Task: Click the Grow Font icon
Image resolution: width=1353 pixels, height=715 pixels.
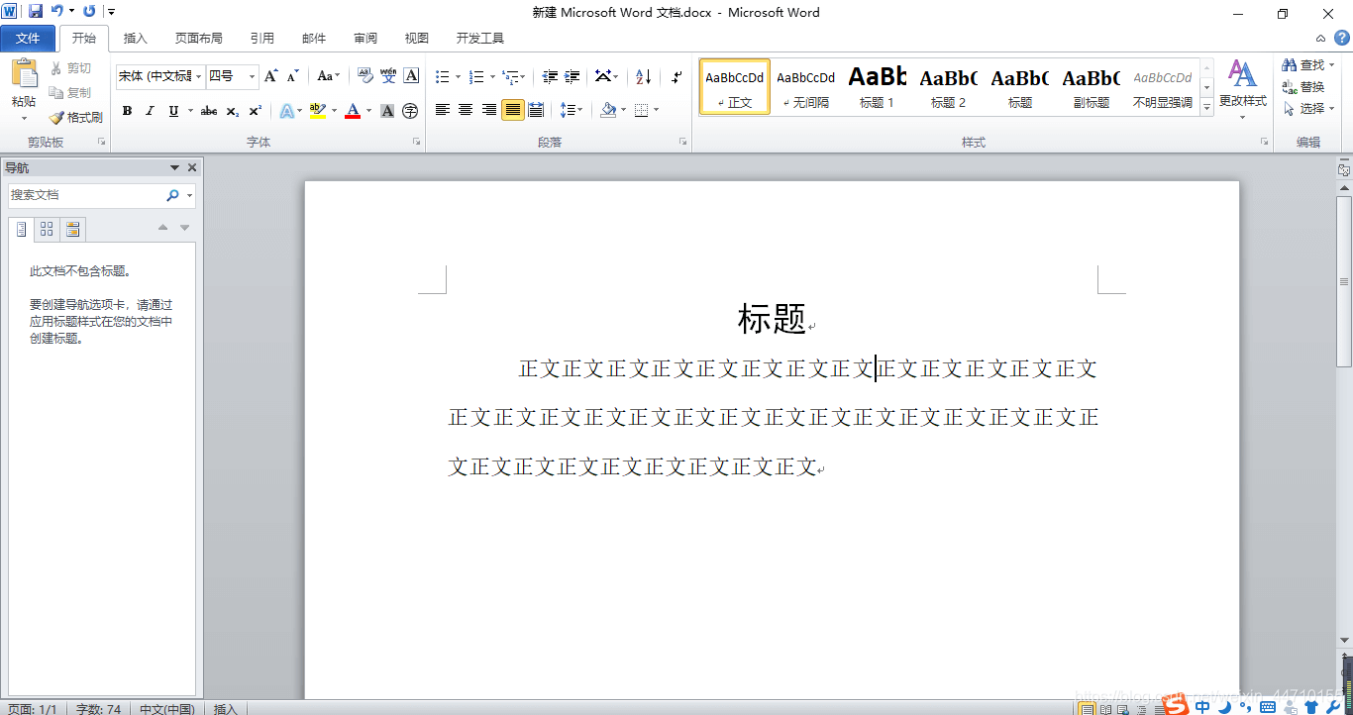Action: coord(270,76)
